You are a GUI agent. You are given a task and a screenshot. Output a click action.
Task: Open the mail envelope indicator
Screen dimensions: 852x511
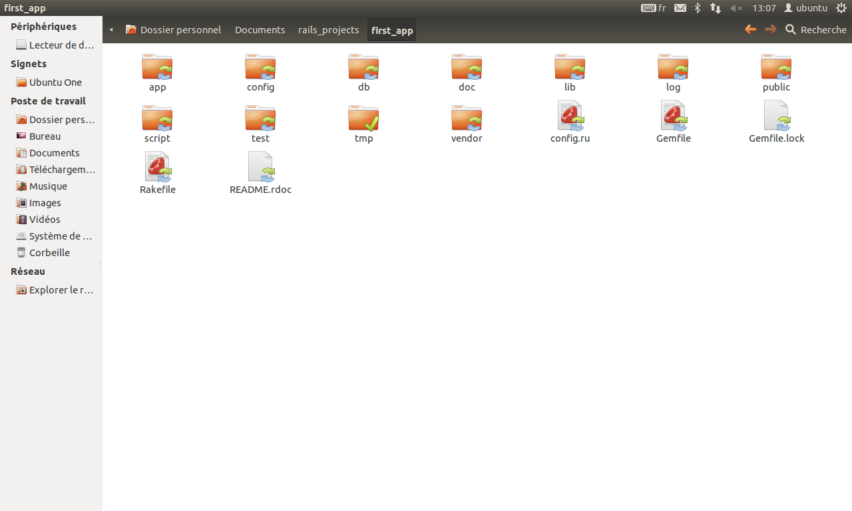click(680, 8)
